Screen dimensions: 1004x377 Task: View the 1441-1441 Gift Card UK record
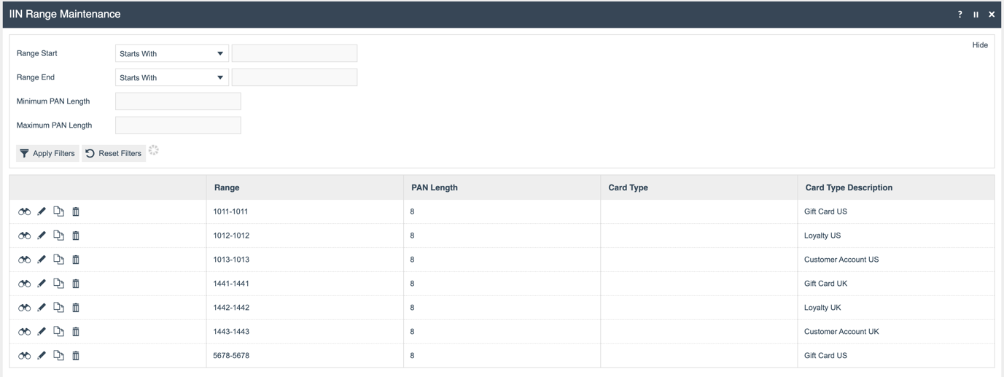pos(24,284)
